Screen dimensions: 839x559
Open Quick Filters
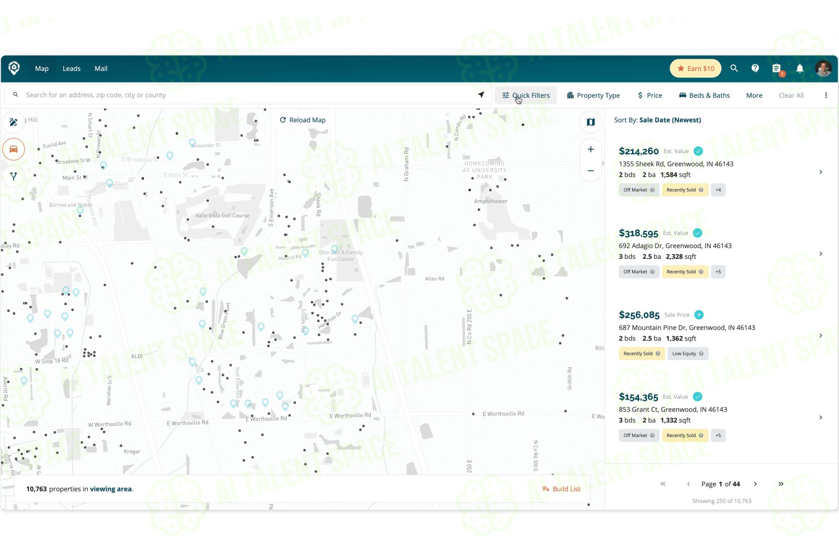pos(526,95)
